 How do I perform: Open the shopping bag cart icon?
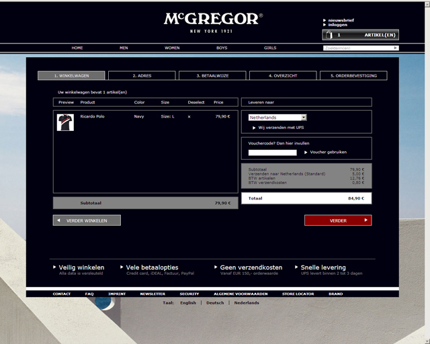tap(329, 35)
